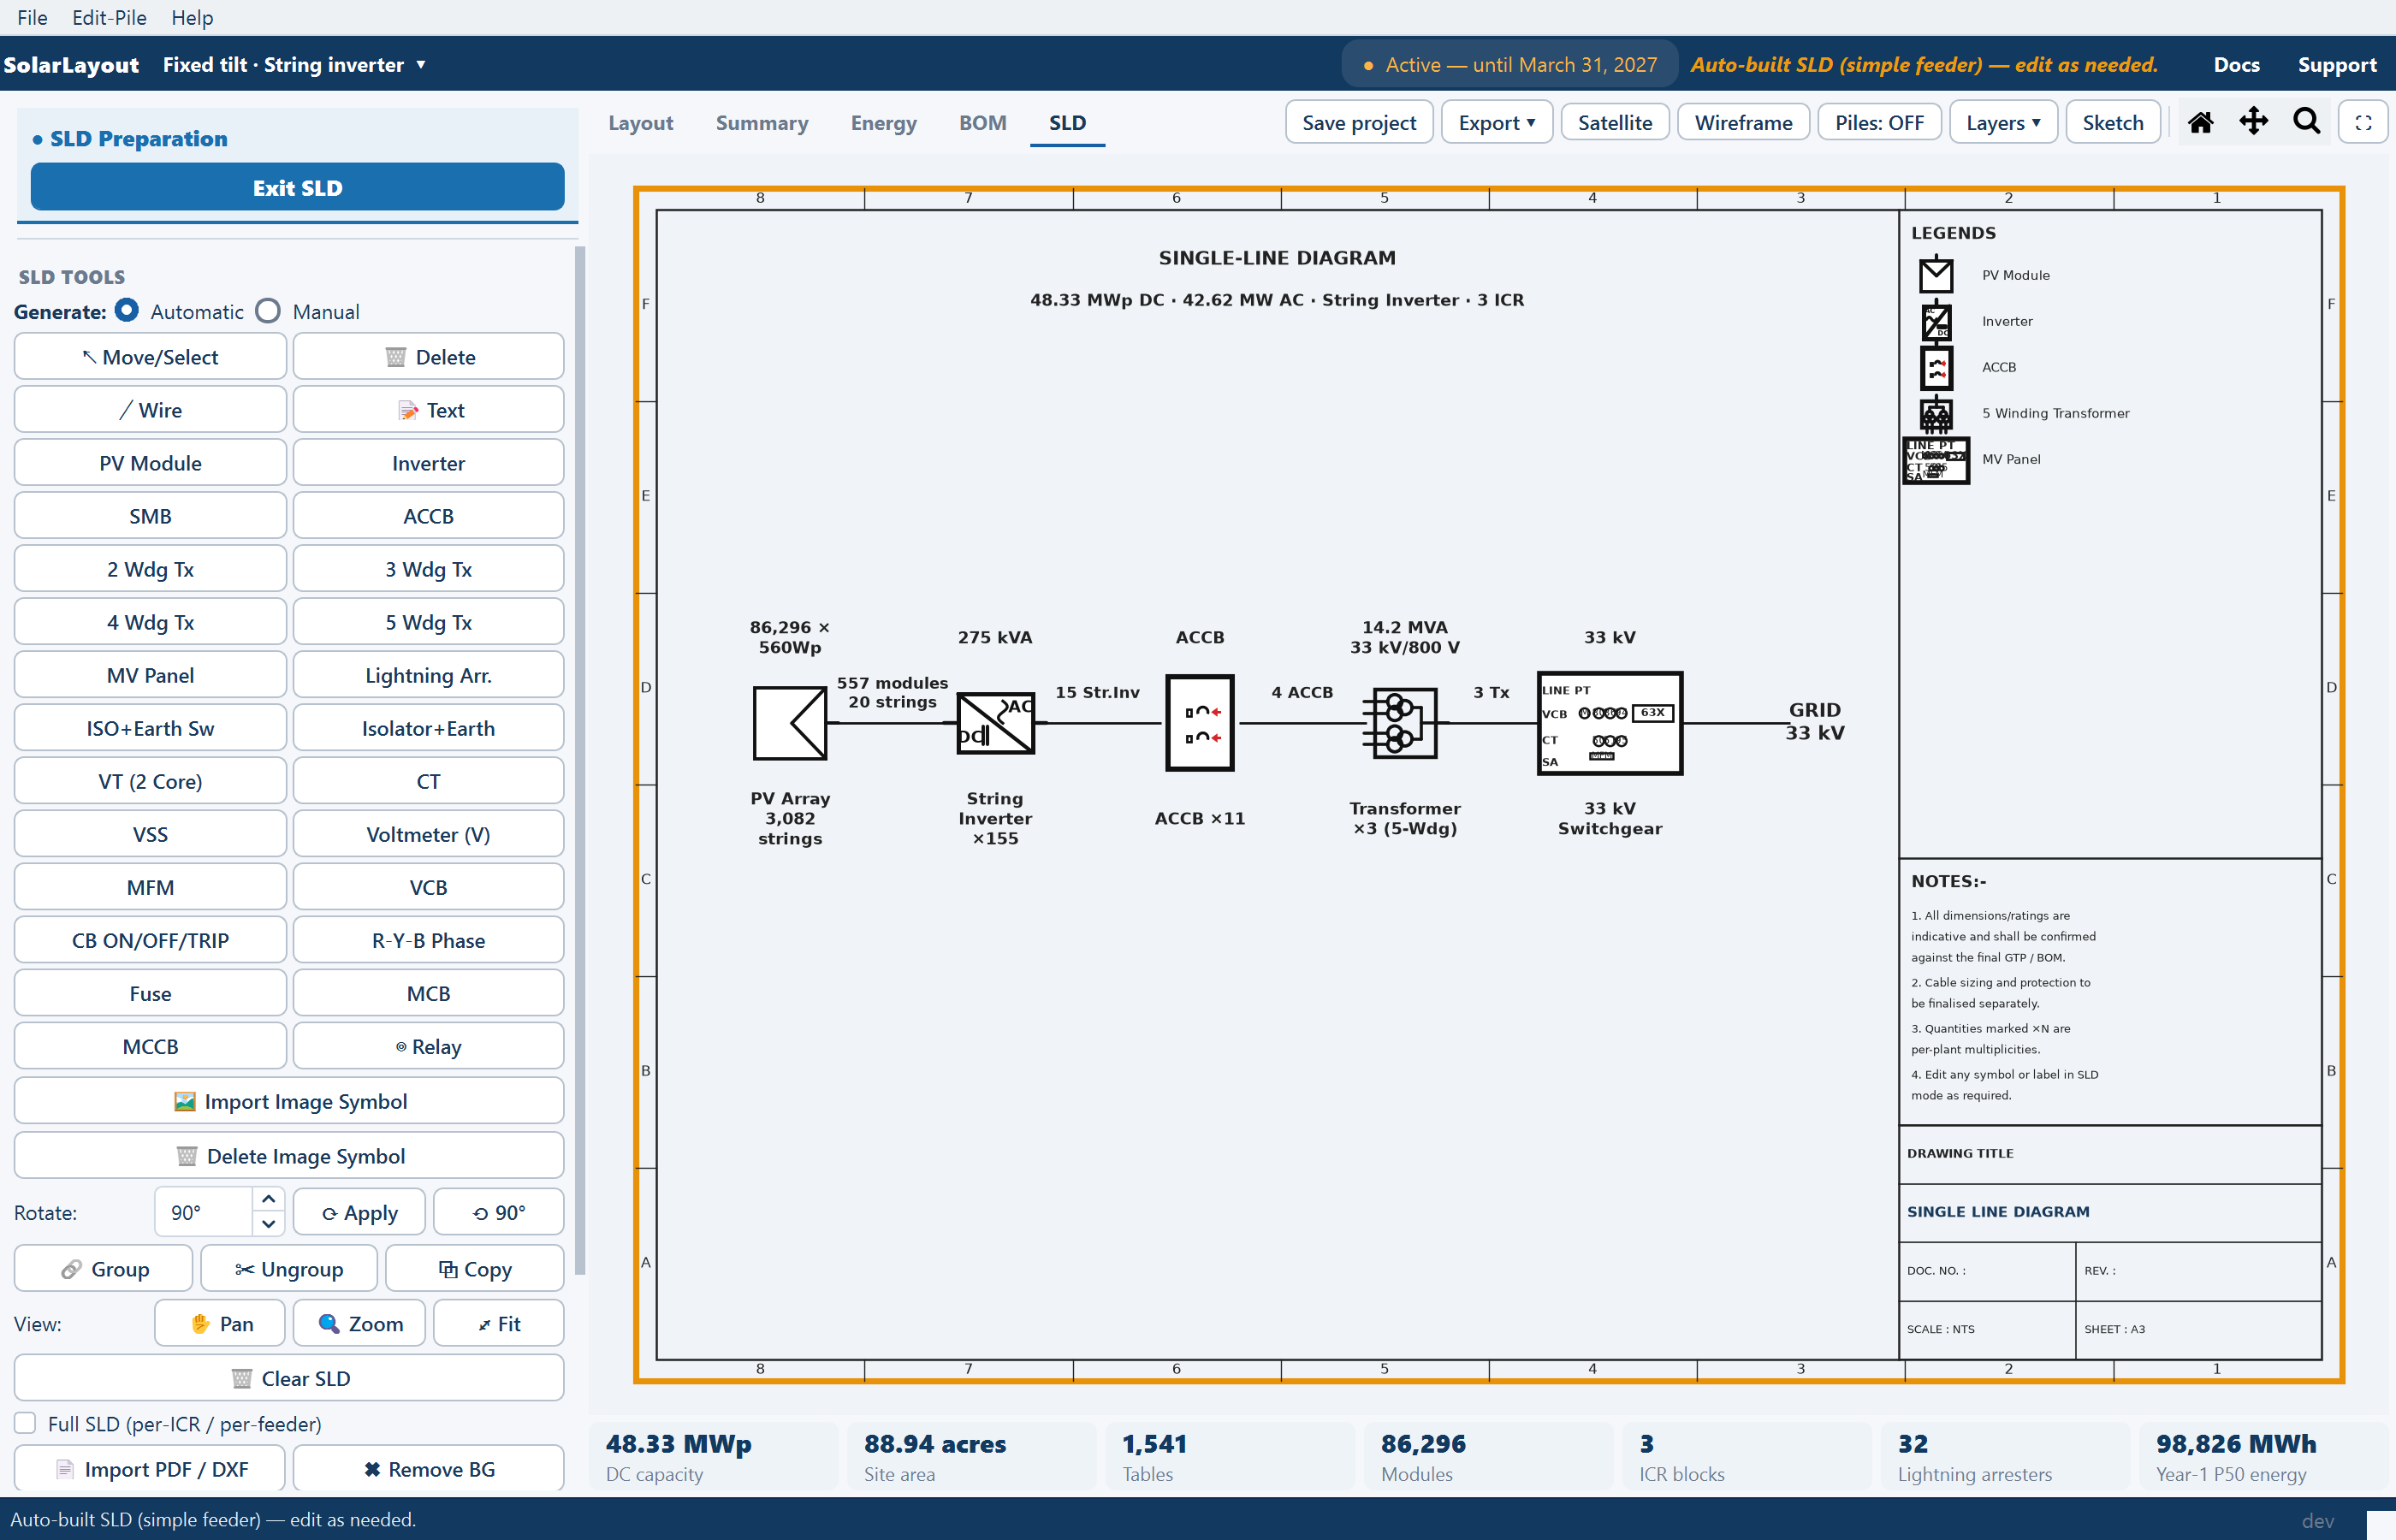Click Save project
The width and height of the screenshot is (2396, 1540).
pos(1359,122)
